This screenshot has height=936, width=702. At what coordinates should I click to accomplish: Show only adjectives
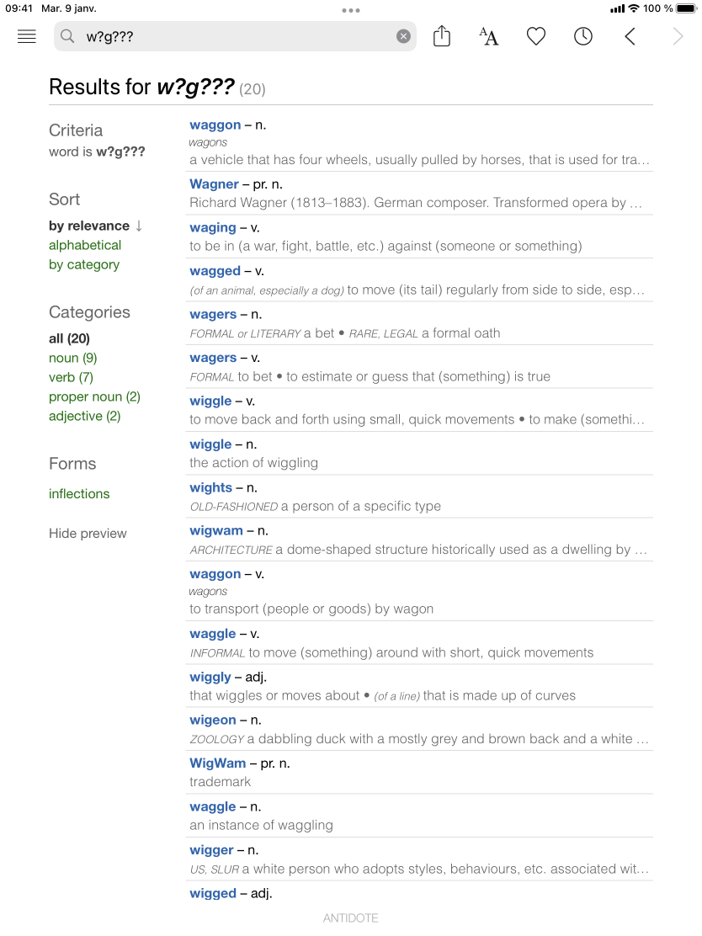pyautogui.click(x=84, y=416)
